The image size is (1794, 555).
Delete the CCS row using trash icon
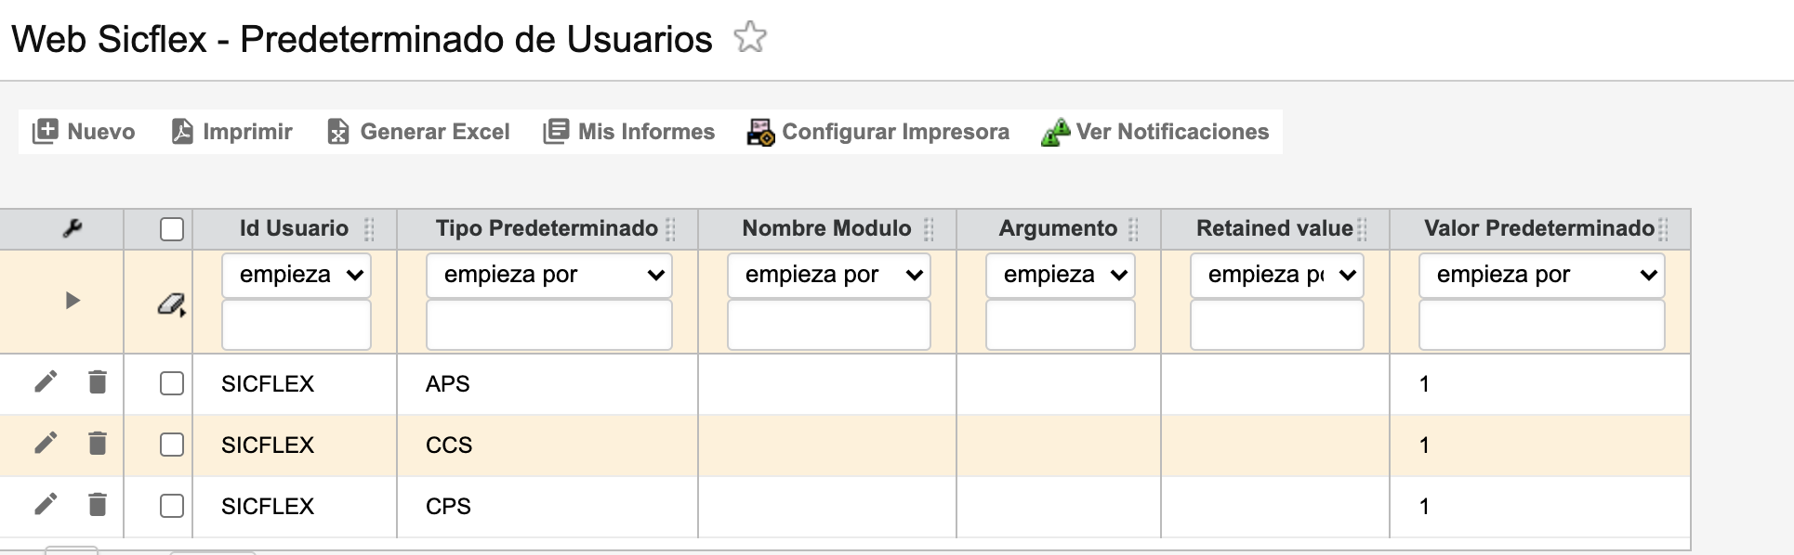[98, 444]
